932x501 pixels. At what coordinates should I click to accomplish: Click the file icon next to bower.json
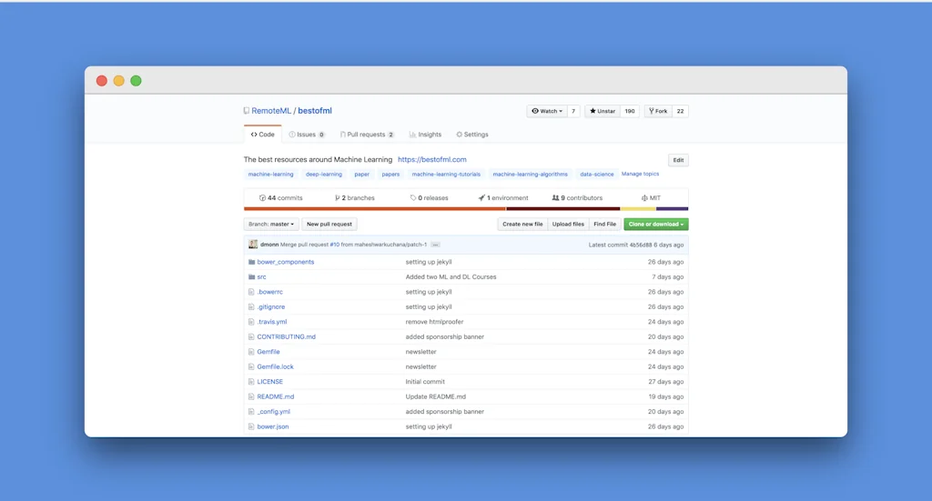pos(251,426)
